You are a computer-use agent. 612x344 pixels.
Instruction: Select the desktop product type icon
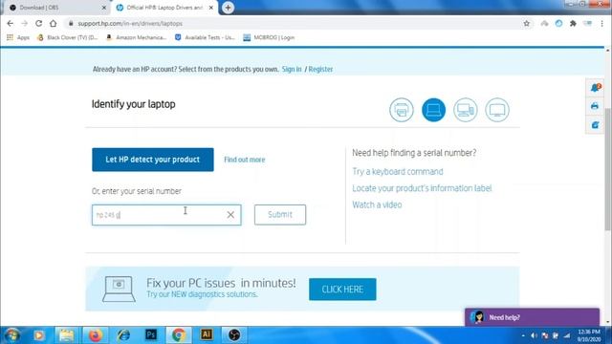[466, 110]
